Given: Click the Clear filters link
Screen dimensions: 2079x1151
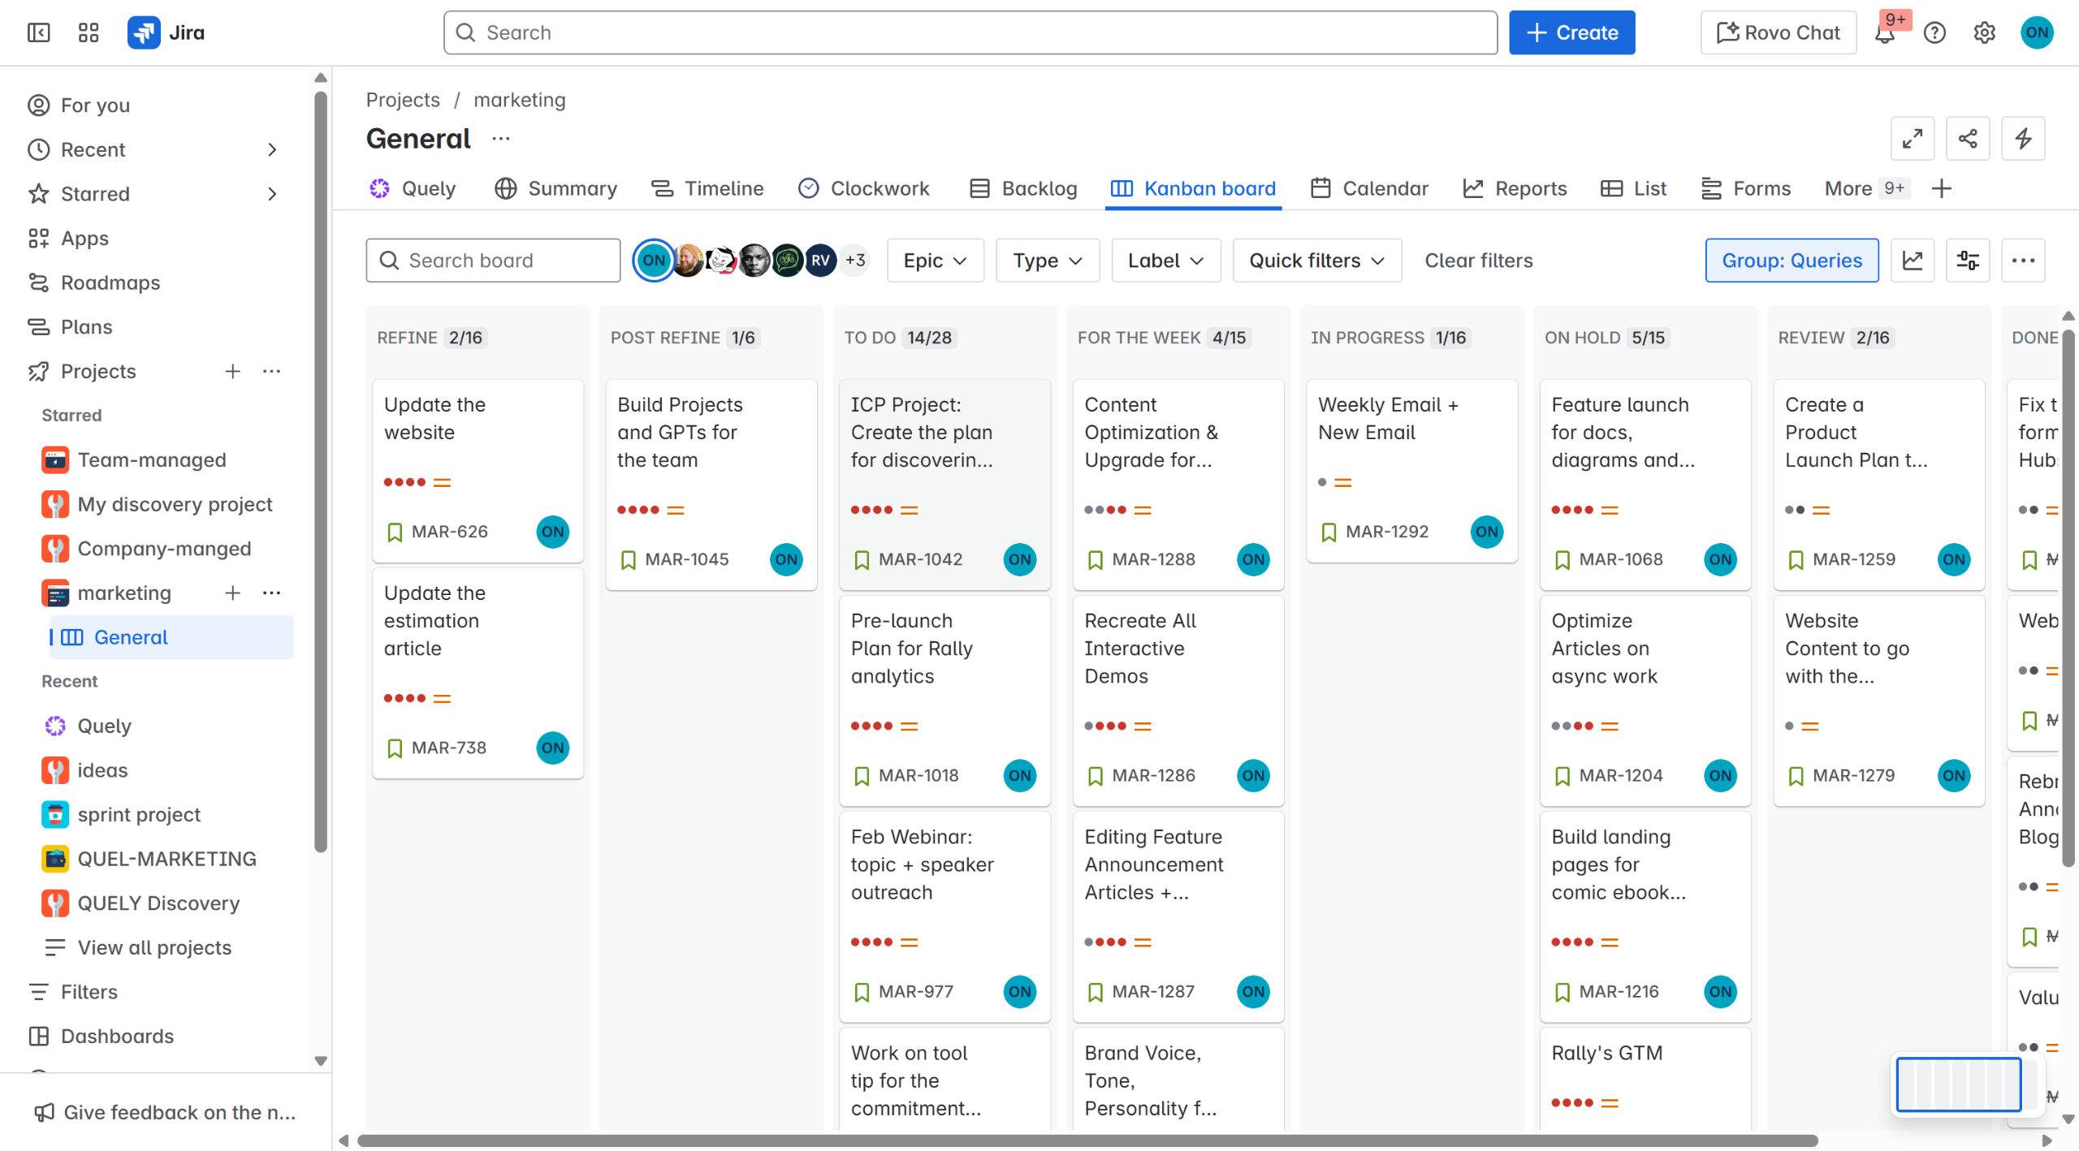Looking at the screenshot, I should coord(1478,261).
